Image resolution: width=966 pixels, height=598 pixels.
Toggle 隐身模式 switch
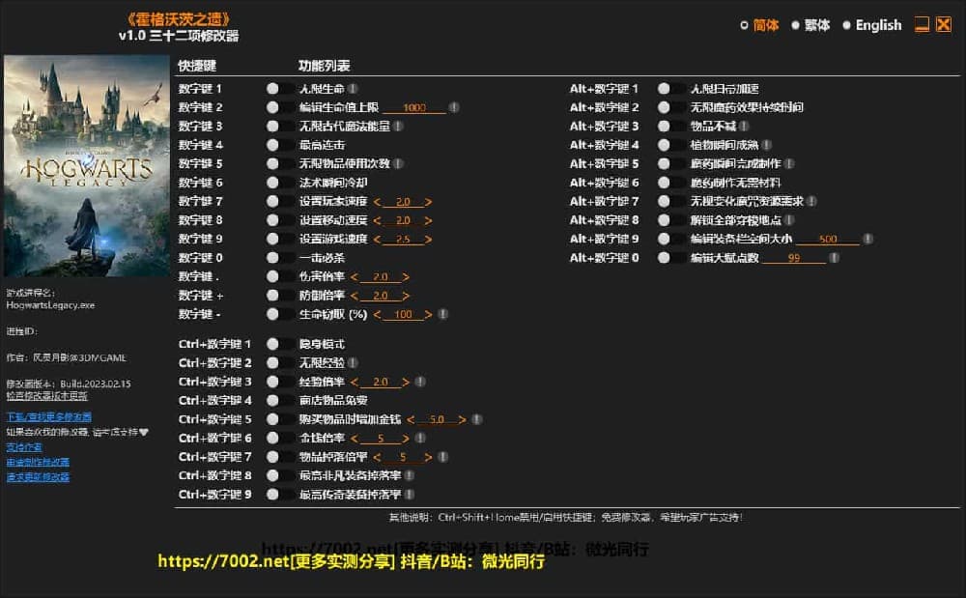point(279,344)
